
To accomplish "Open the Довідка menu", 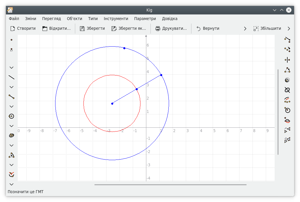I will (170, 19).
